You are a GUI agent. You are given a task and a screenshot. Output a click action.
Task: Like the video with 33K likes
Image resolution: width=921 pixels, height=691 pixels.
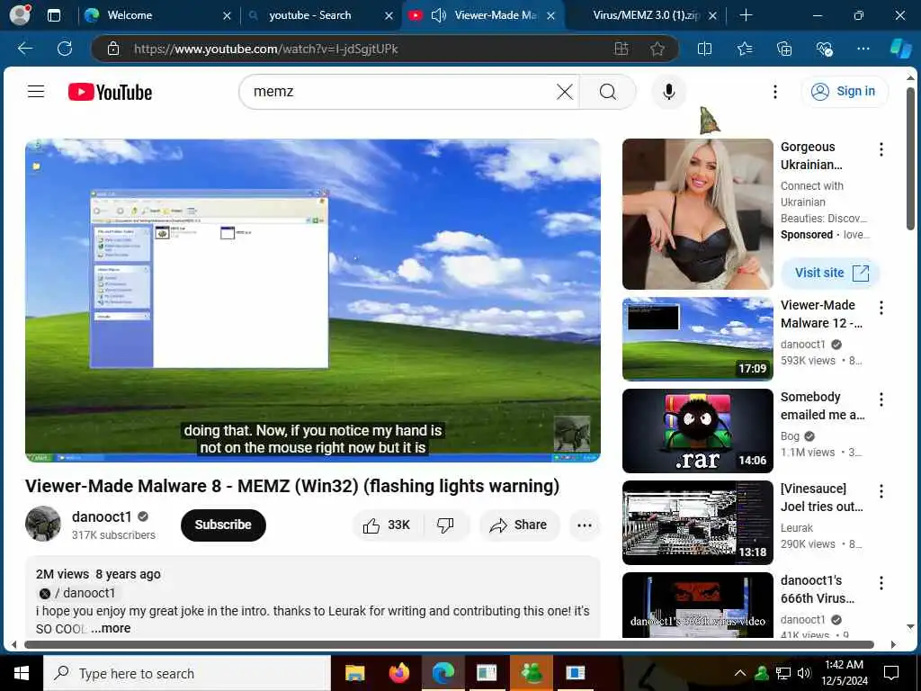pos(387,525)
